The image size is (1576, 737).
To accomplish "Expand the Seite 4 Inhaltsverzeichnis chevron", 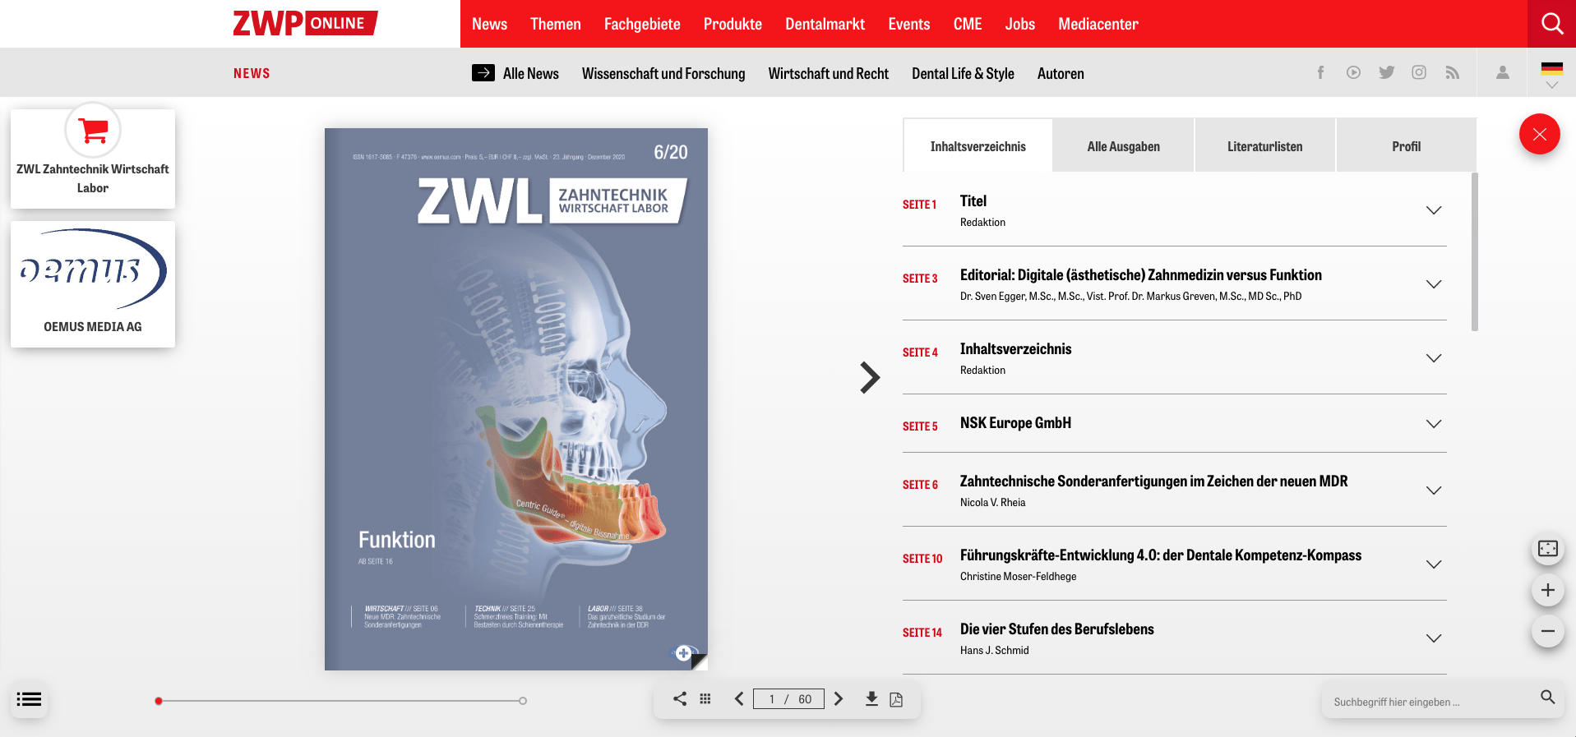I will tap(1434, 358).
